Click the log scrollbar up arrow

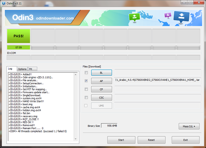coord(76,75)
